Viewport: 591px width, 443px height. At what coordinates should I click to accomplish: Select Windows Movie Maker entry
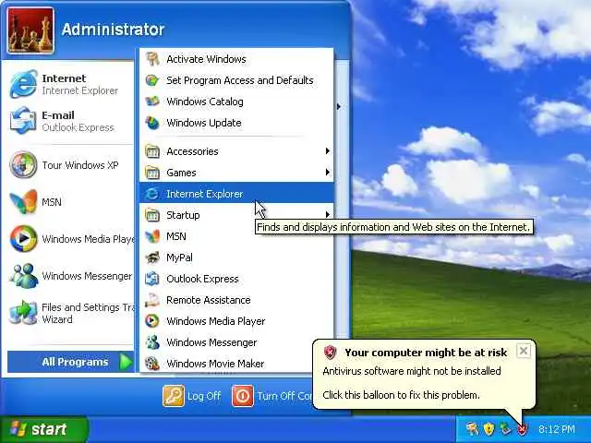pyautogui.click(x=236, y=364)
